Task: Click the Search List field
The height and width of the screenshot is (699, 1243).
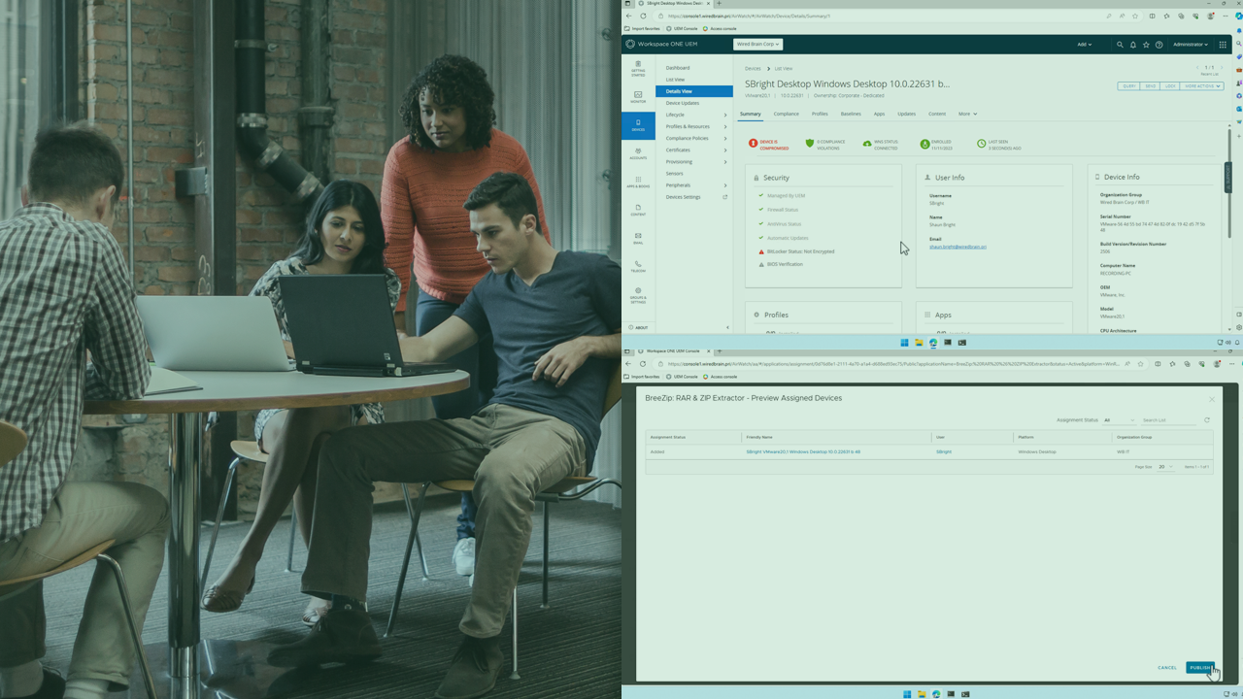Action: [x=1169, y=420]
